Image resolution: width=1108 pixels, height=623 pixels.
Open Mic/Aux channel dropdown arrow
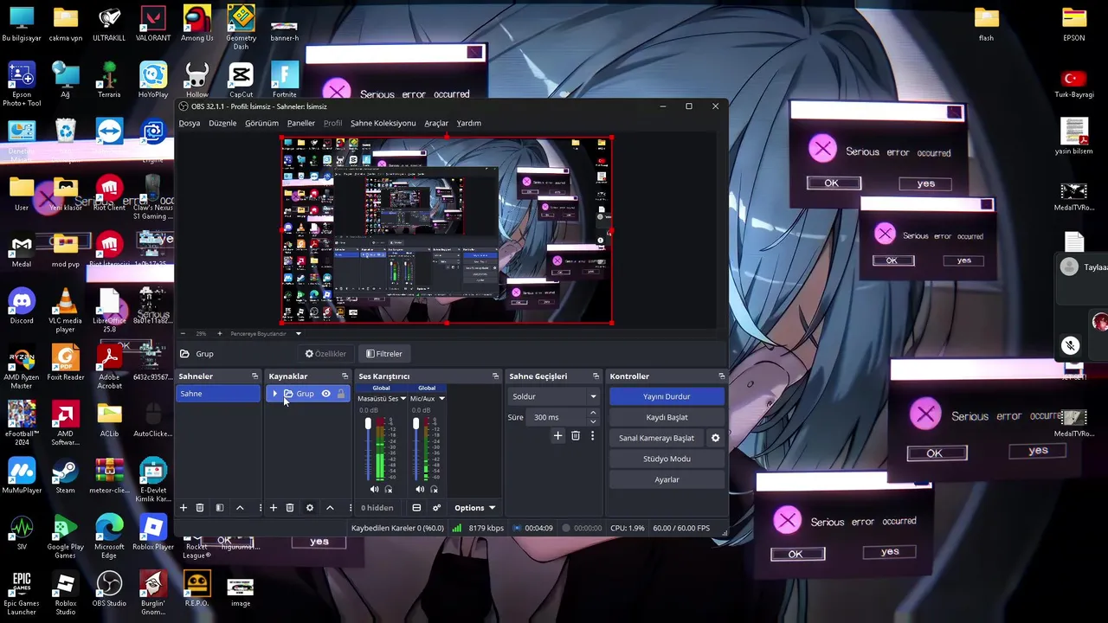(441, 399)
